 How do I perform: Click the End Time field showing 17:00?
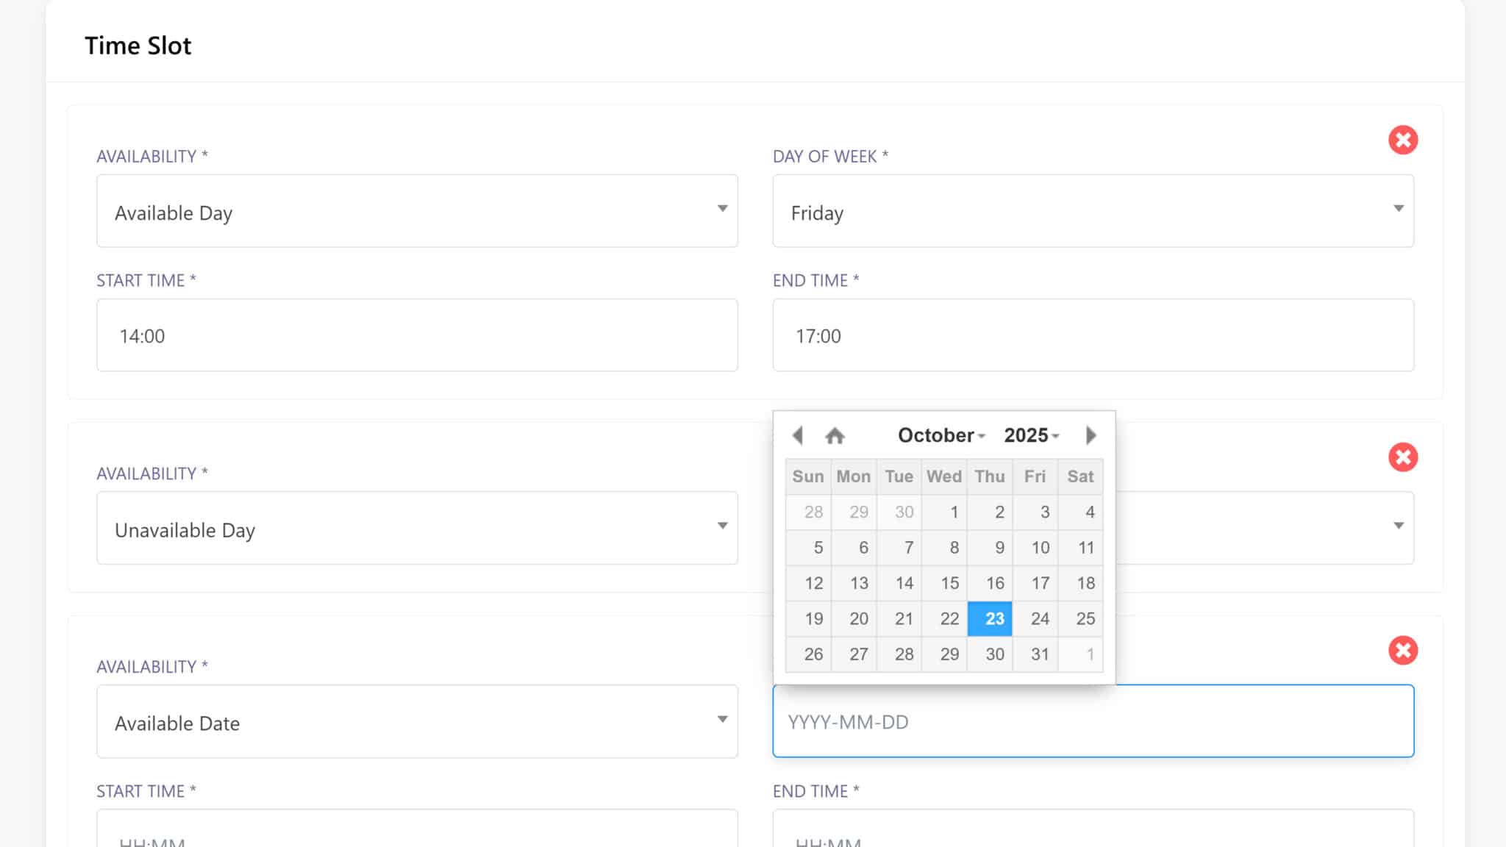pyautogui.click(x=1093, y=335)
